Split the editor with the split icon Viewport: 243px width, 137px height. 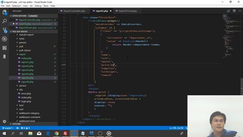point(234,11)
